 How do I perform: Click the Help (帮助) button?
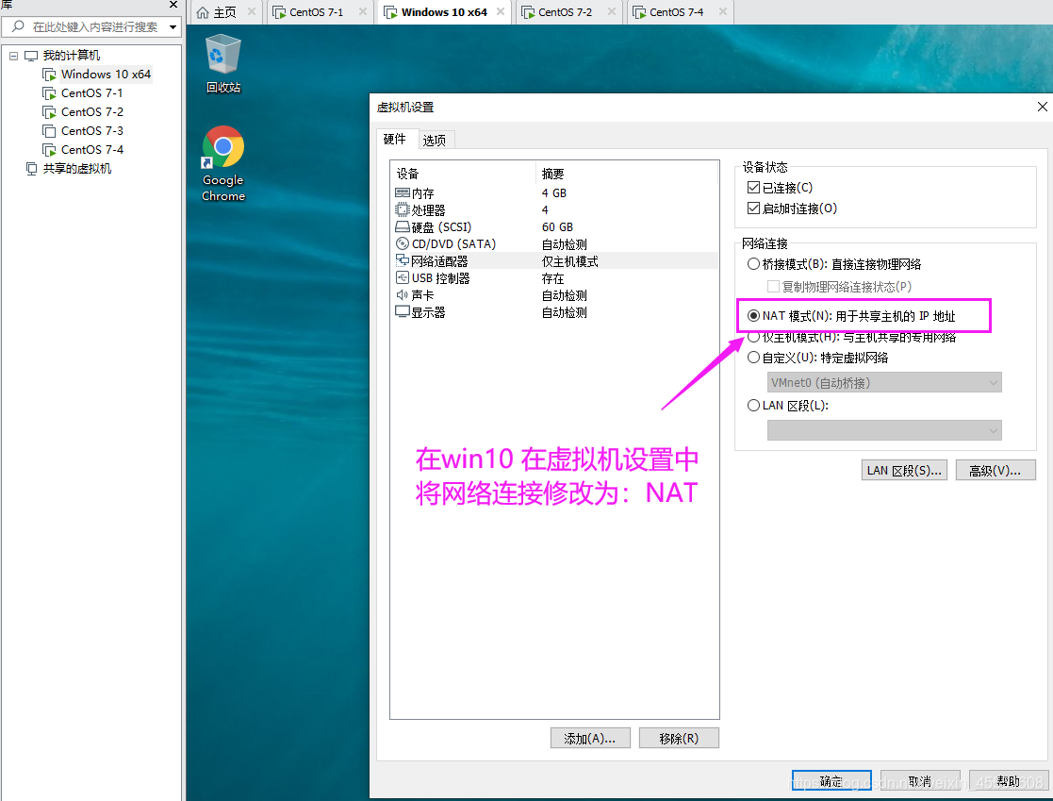[x=1009, y=781]
